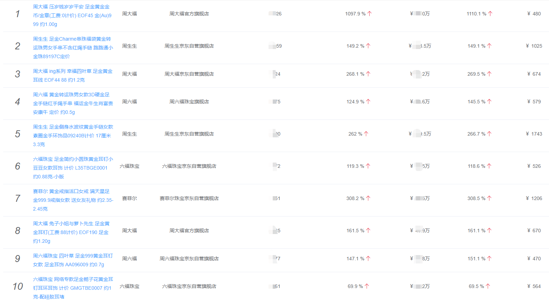Click the up arrow beside 149.2 %
Screen dimensions: 549x302
click(x=368, y=46)
